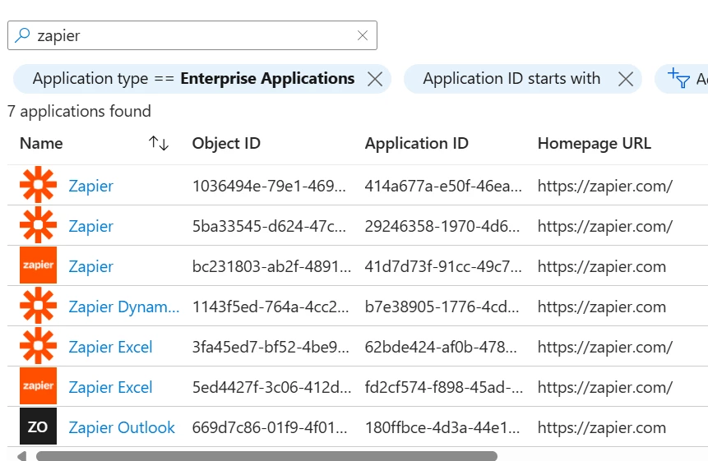Open Zapier Excel with Object ID 3fa45ed7
708x461 pixels.
click(110, 347)
